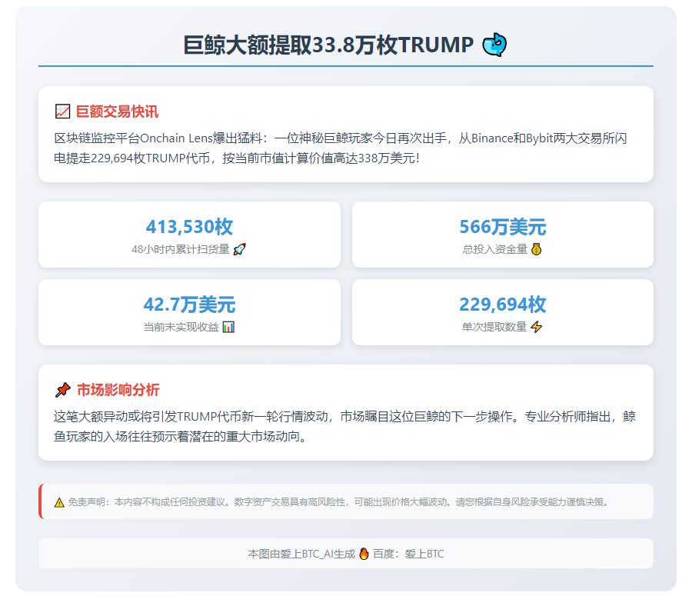Click the money bag icon beside 总投入资金量
692x616 pixels.
tap(535, 250)
